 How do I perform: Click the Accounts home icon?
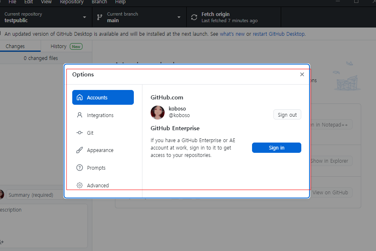point(80,97)
